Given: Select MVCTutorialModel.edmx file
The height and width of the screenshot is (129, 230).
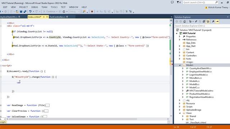Looking at the screenshot, I should click(201, 91).
